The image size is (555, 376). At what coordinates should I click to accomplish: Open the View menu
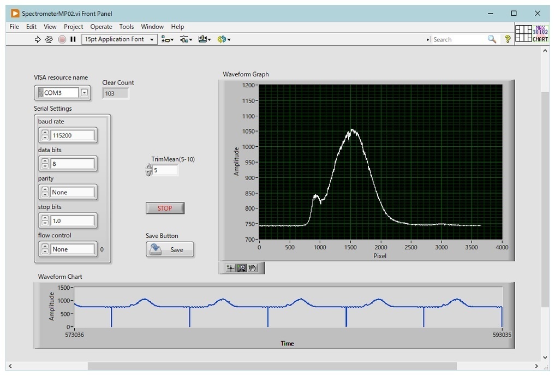[x=50, y=27]
